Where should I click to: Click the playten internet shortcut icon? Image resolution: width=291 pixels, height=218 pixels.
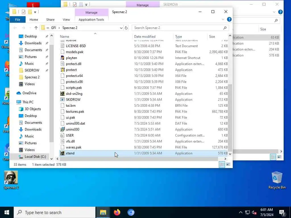pos(63,58)
